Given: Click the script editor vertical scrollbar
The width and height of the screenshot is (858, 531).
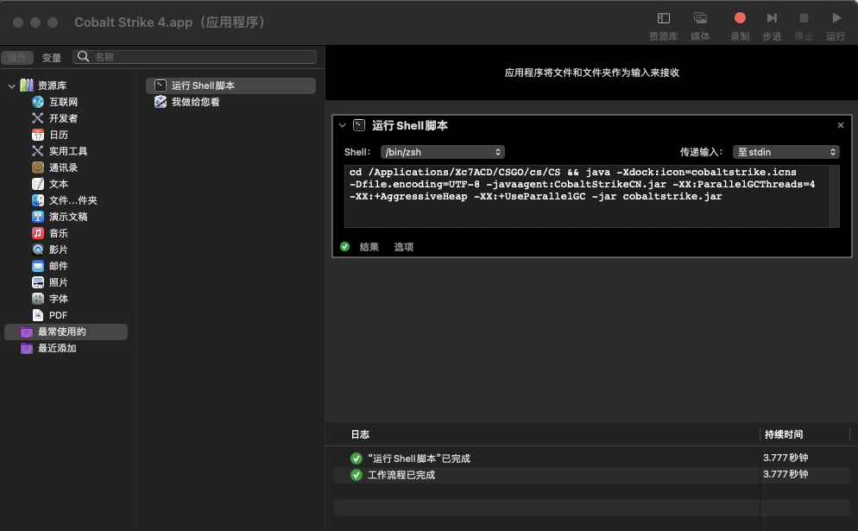Looking at the screenshot, I should tap(835, 197).
